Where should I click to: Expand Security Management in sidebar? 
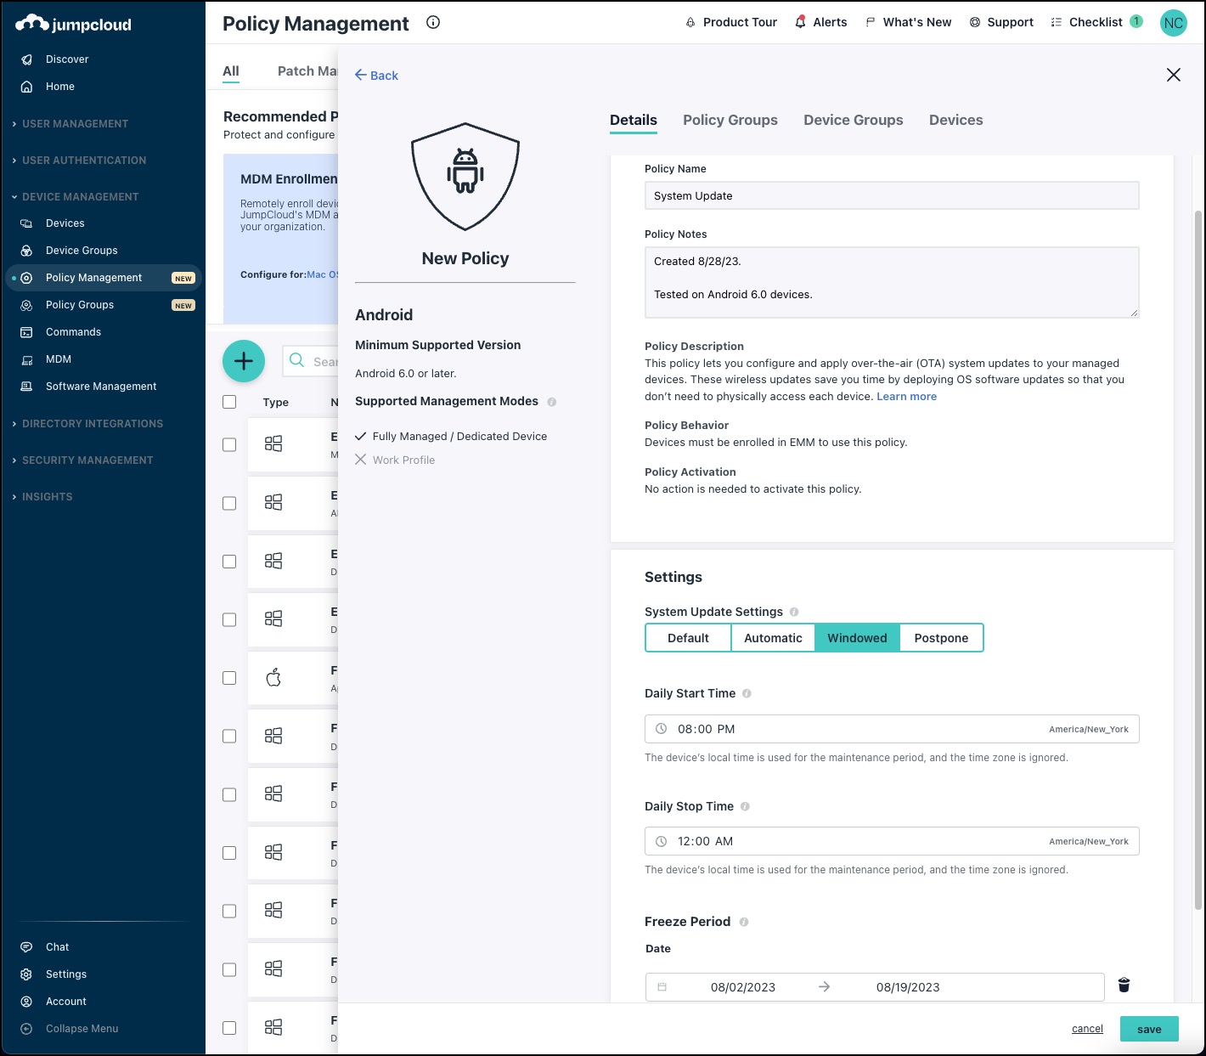[87, 460]
